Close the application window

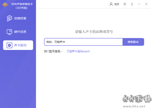pyautogui.click(x=146, y=4)
